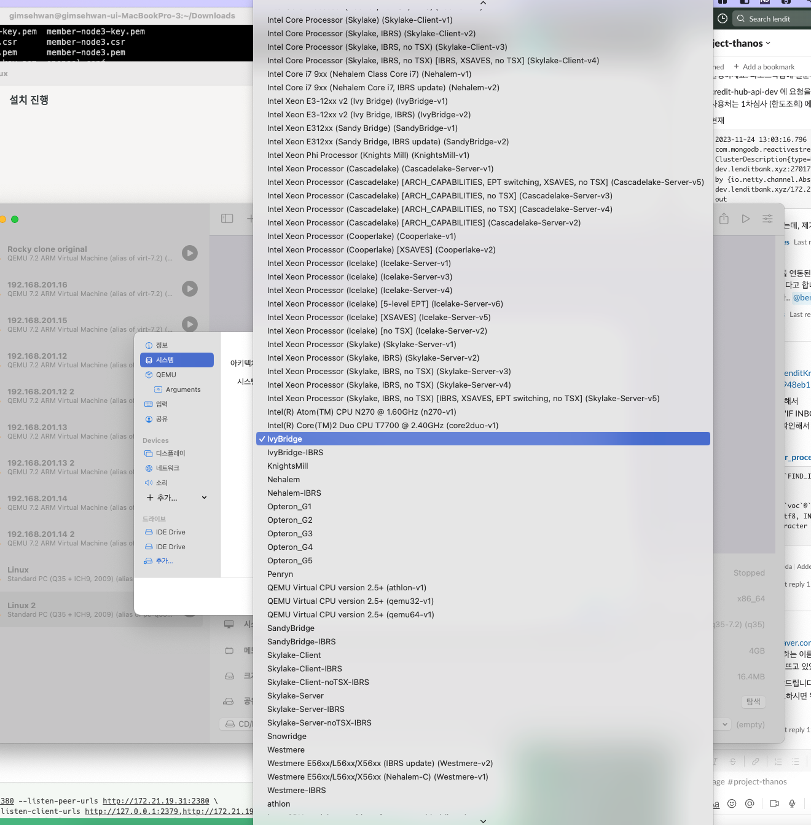Click the ordered list icon in Slack

[778, 761]
